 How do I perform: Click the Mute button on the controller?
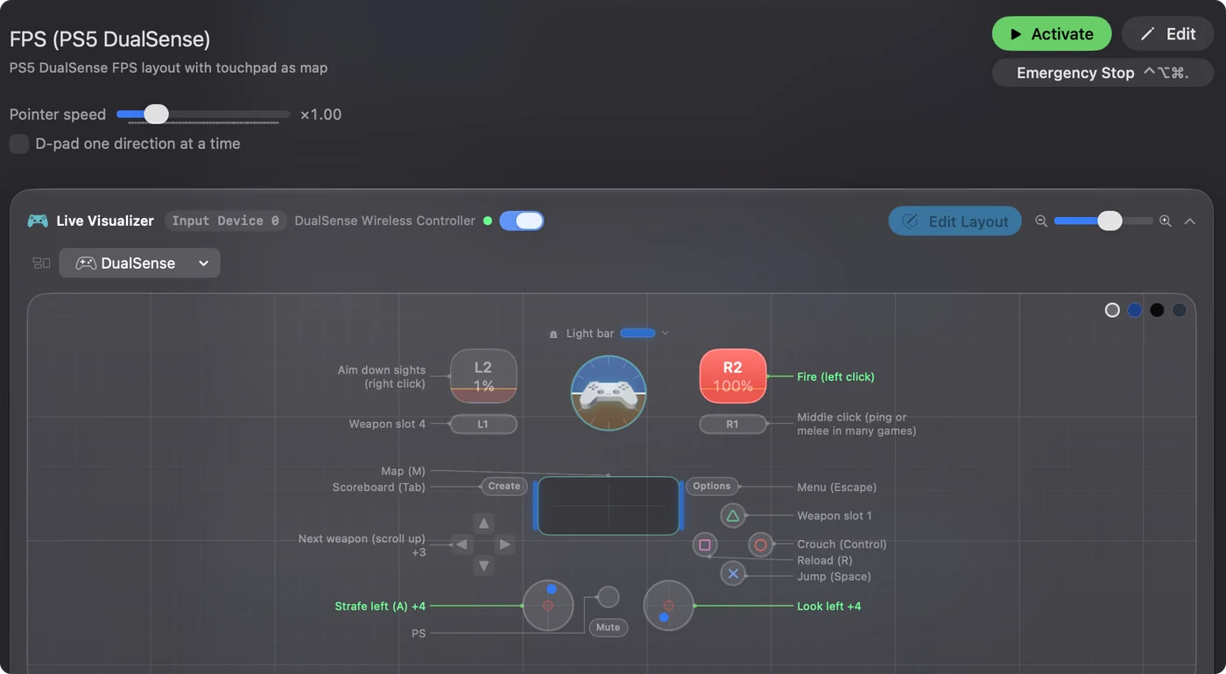pos(609,627)
